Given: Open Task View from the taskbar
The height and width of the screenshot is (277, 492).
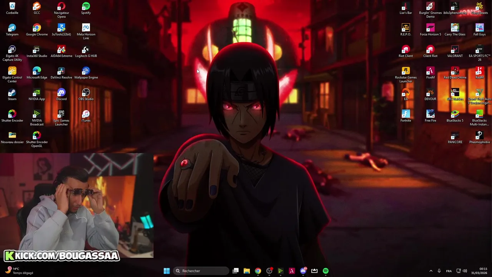Looking at the screenshot, I should (236, 271).
